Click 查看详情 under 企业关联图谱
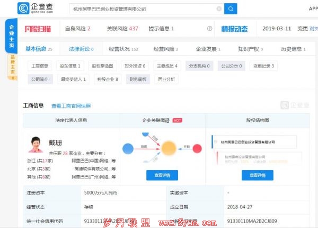Viewport: 318px width, 228px height. (x=162, y=175)
